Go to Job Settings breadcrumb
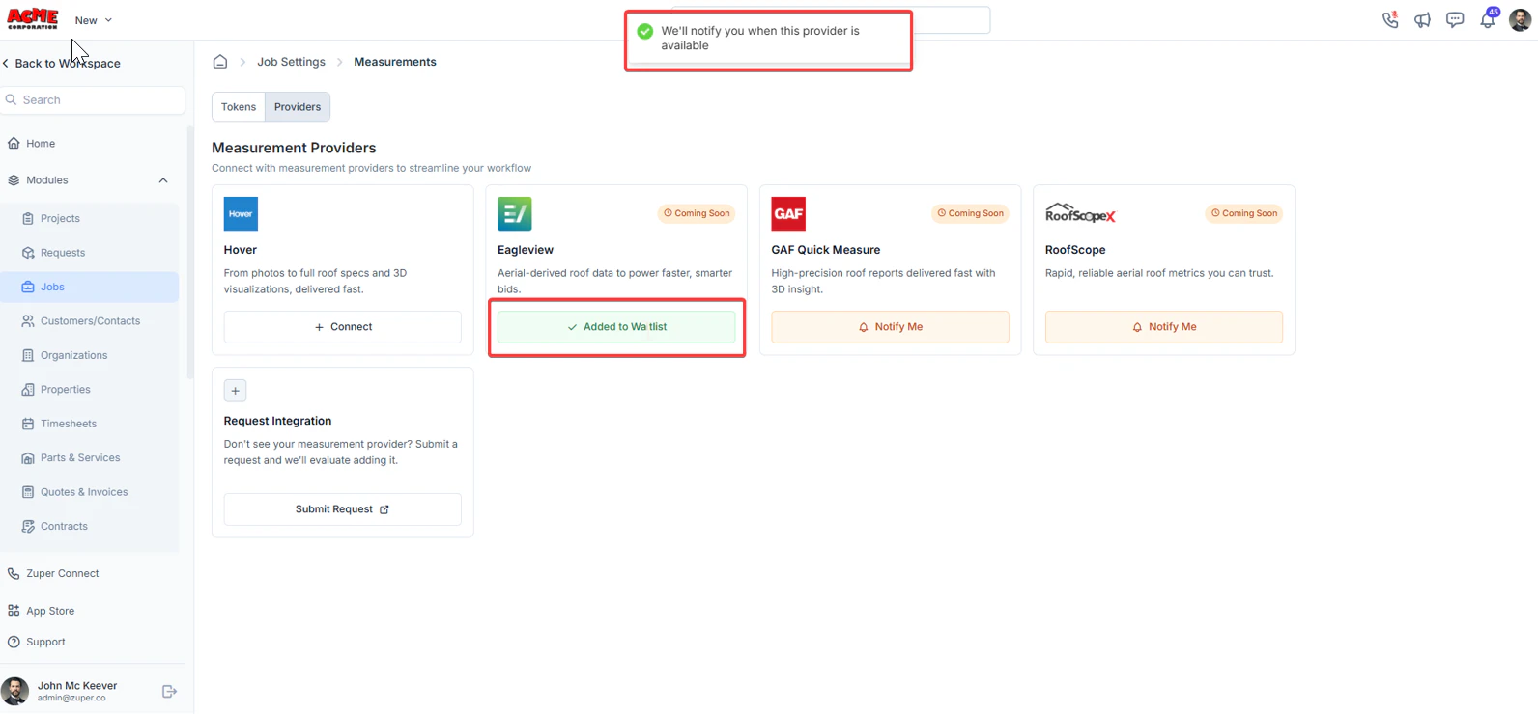1538x714 pixels. [291, 62]
